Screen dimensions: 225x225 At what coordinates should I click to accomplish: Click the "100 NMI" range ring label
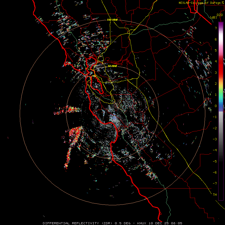pyautogui.click(x=112, y=20)
